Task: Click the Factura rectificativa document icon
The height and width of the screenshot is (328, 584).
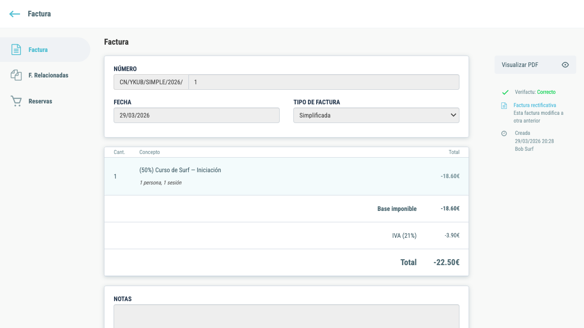Action: tap(504, 106)
